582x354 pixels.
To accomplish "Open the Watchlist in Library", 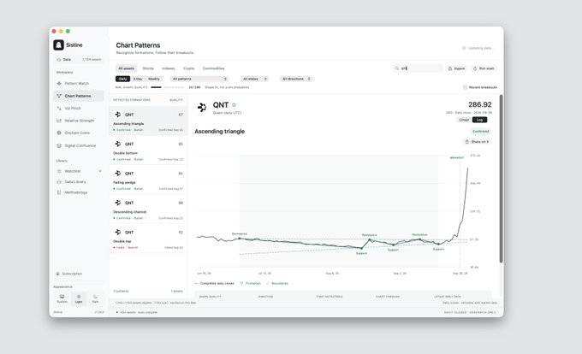I will tap(79, 171).
